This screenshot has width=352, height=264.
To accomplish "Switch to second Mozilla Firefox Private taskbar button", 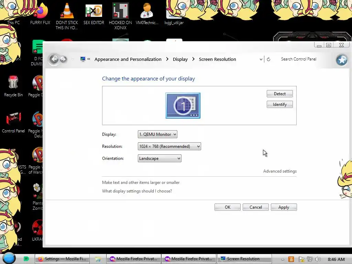I will [x=189, y=259].
